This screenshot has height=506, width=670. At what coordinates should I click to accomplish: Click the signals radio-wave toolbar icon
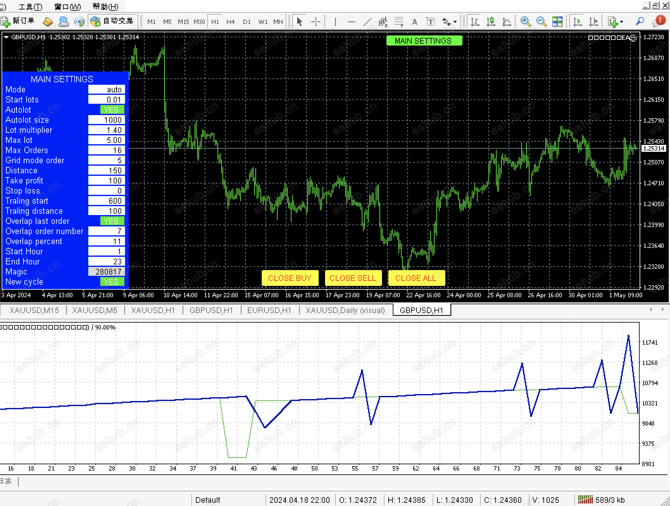click(79, 22)
